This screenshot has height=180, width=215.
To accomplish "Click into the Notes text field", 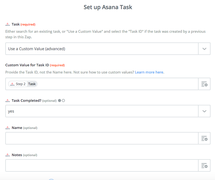I will pyautogui.click(x=102, y=166).
